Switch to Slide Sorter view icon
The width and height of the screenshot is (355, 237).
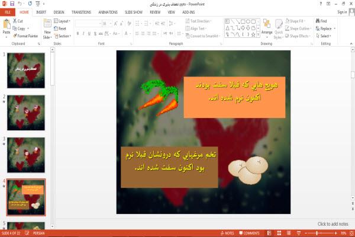click(x=279, y=233)
